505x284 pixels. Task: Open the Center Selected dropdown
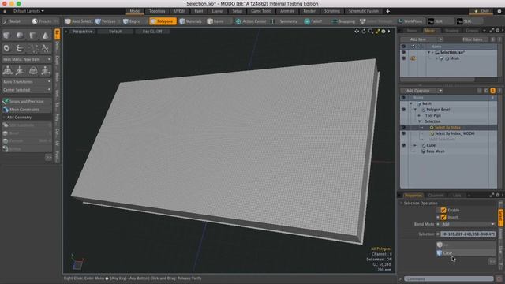(x=27, y=90)
